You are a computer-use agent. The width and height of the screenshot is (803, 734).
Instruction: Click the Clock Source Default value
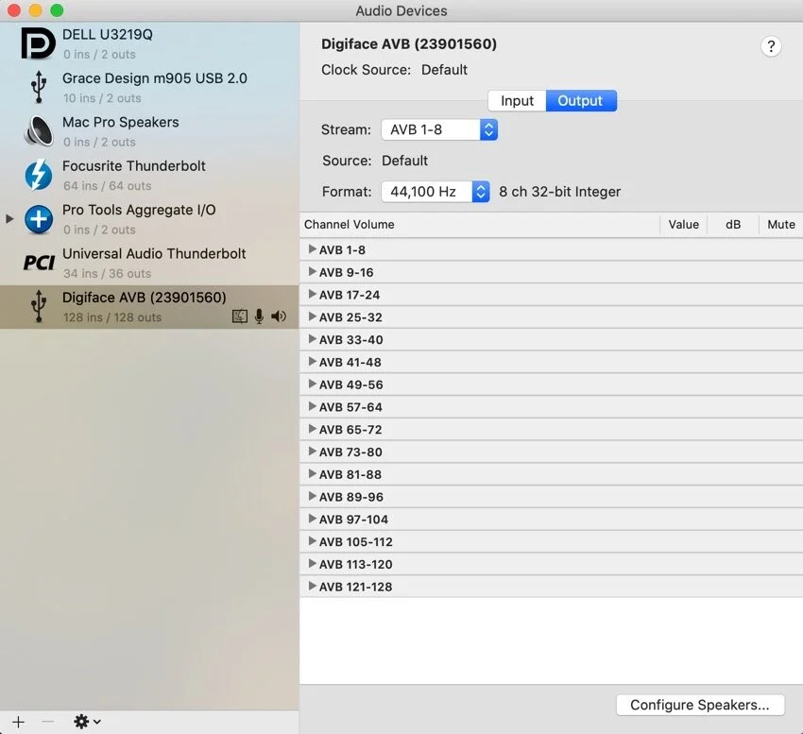tap(444, 70)
